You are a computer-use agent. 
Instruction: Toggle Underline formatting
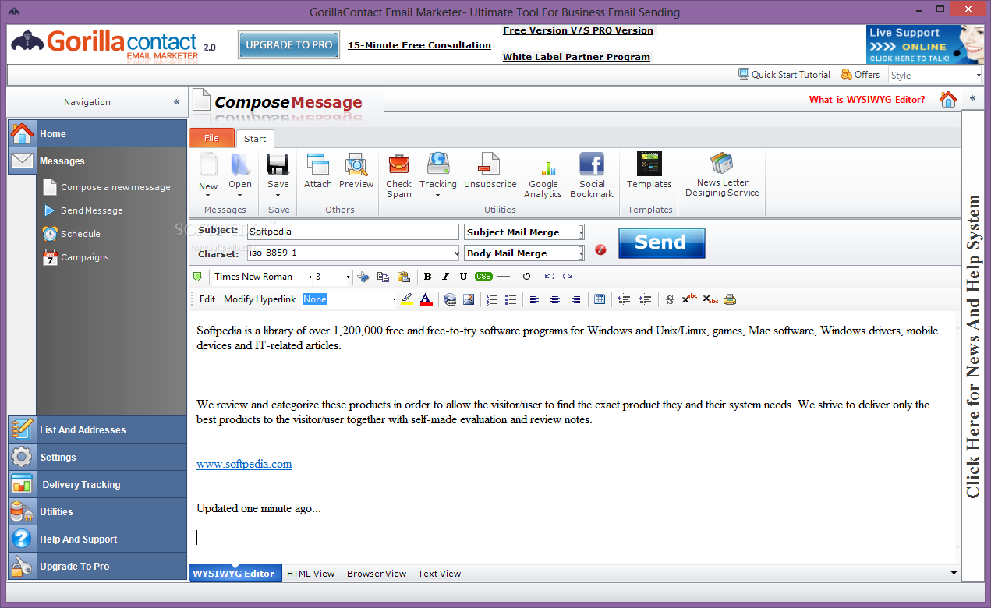[x=463, y=277]
